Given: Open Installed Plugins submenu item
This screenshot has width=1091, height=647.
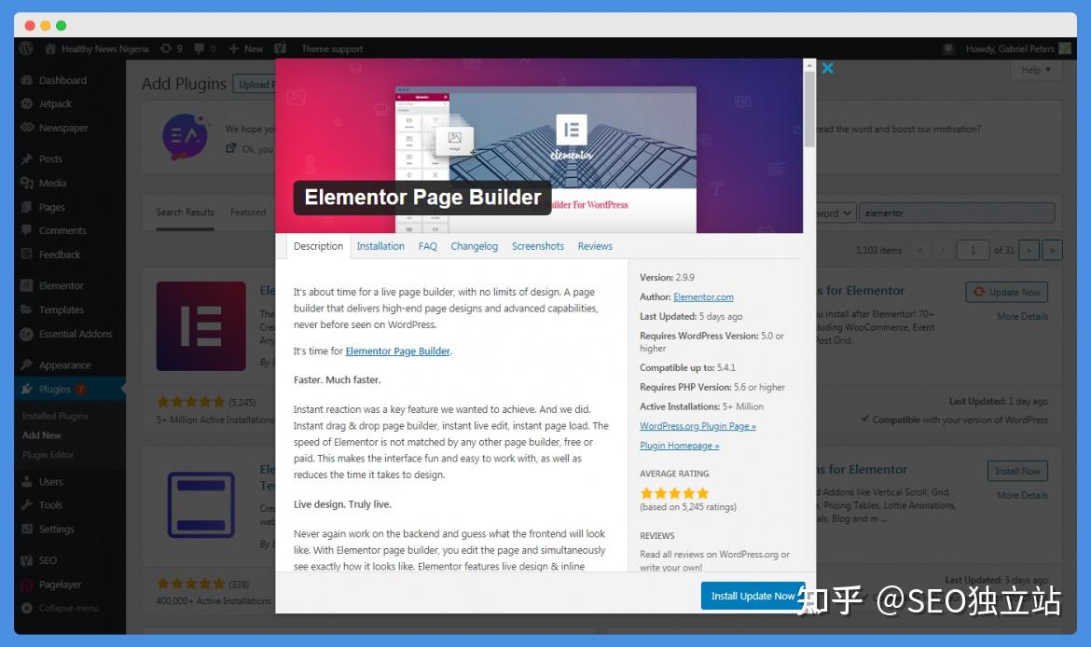Looking at the screenshot, I should pyautogui.click(x=55, y=416).
